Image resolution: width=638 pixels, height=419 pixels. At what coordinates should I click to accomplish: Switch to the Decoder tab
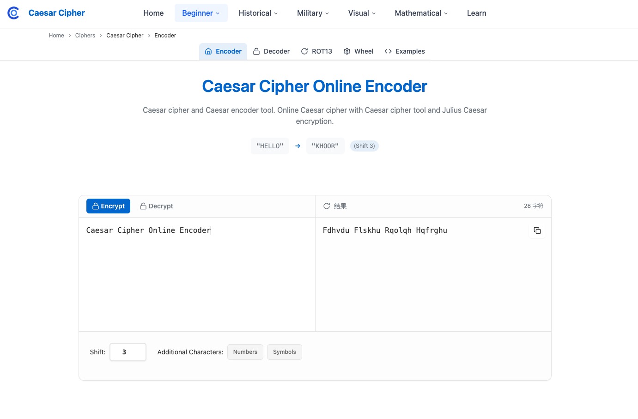(x=271, y=51)
